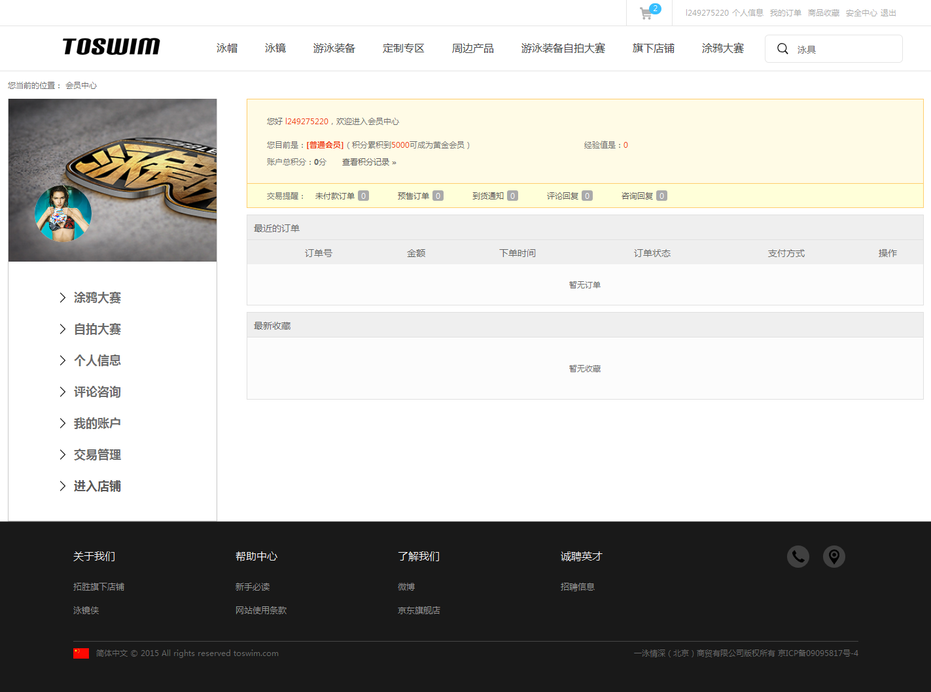Click username l249275220 in top bar
This screenshot has height=692, width=931.
click(707, 13)
